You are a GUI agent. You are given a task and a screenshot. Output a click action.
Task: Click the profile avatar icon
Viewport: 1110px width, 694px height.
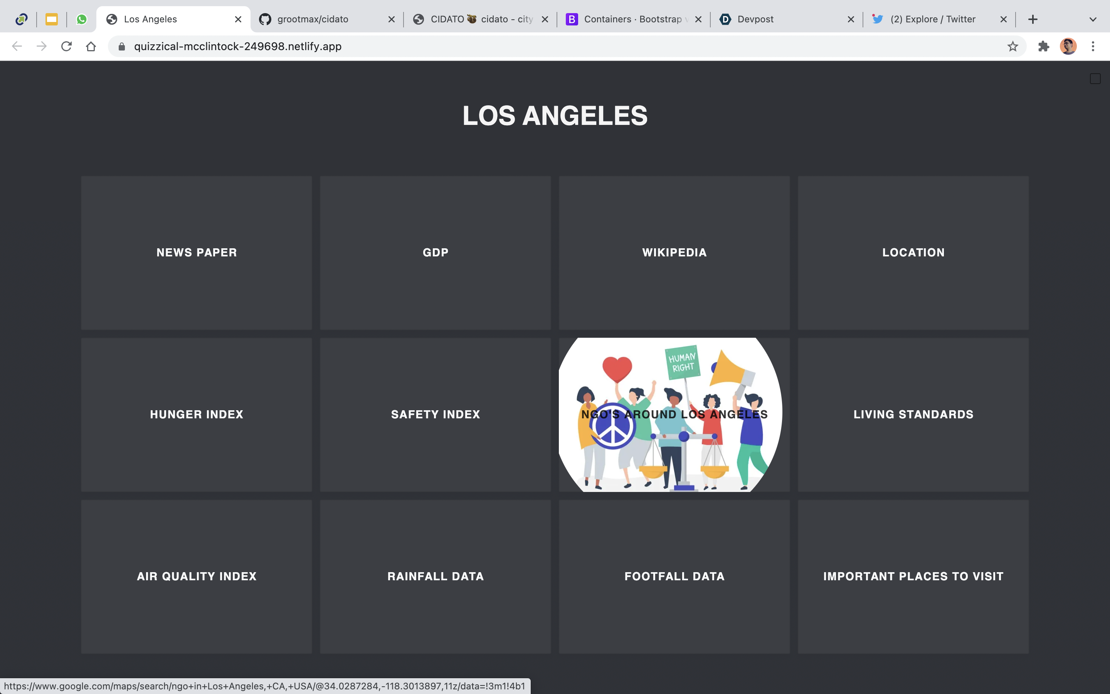1068,46
